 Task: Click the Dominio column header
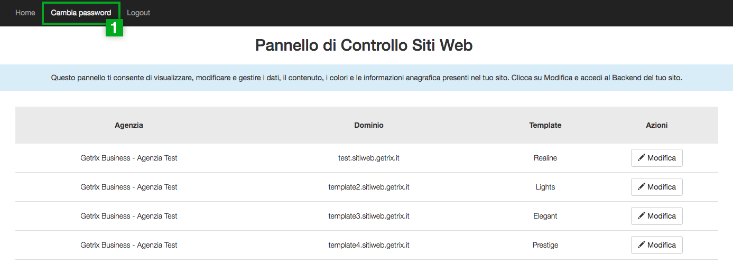click(369, 125)
